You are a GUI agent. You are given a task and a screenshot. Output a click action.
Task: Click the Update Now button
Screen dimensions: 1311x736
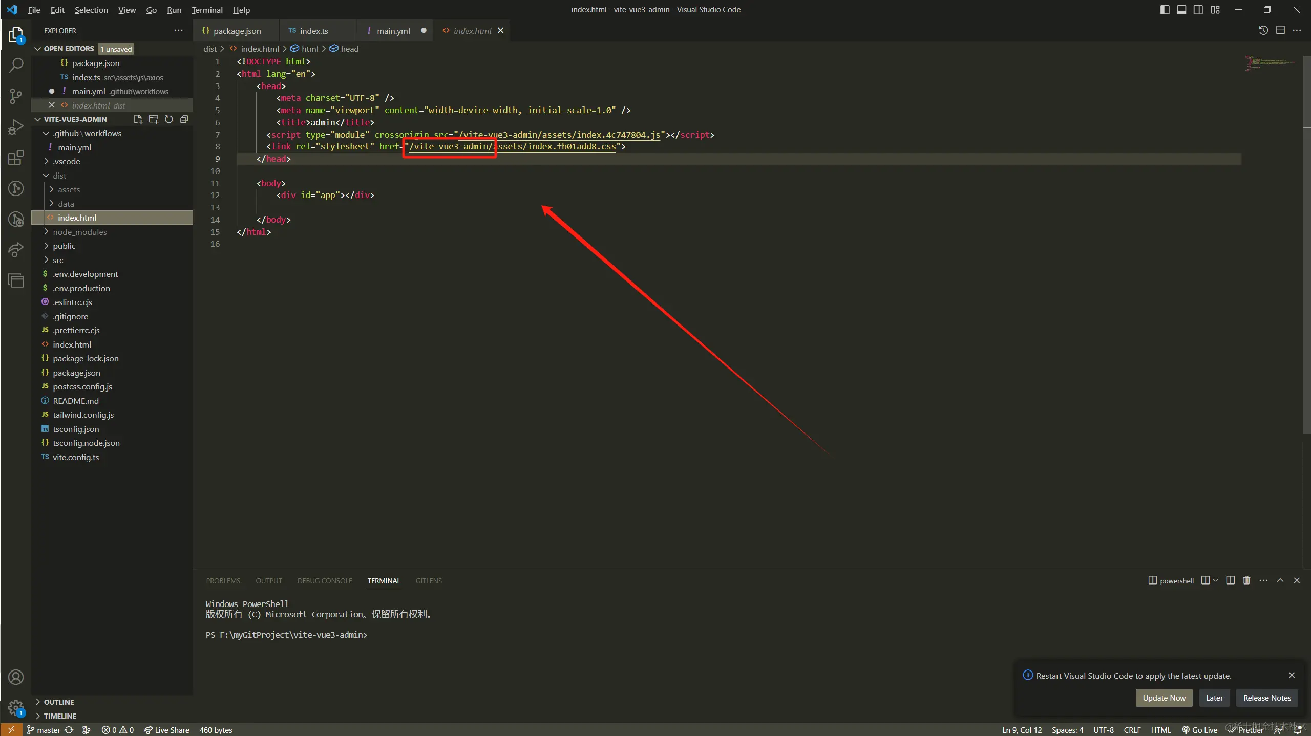point(1164,698)
